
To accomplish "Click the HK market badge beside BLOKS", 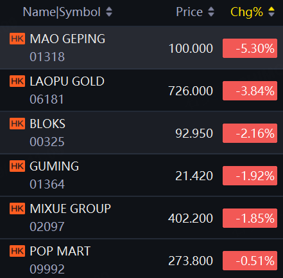I will (x=17, y=124).
